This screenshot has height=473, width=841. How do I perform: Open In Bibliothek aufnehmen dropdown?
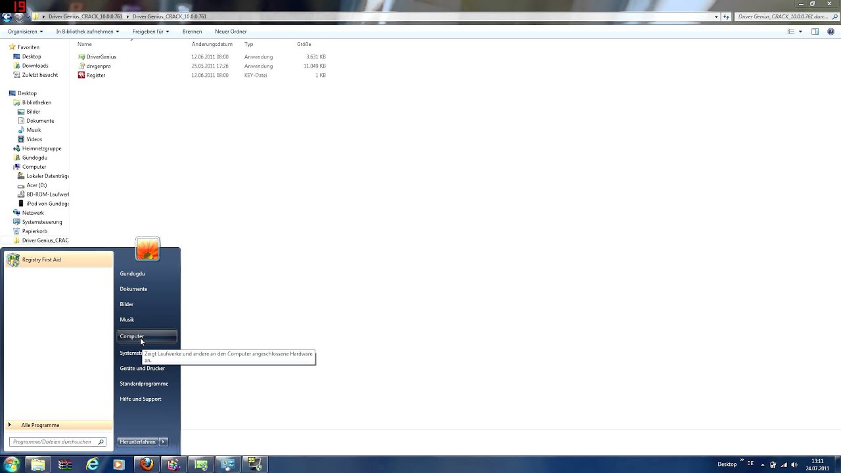(x=87, y=32)
